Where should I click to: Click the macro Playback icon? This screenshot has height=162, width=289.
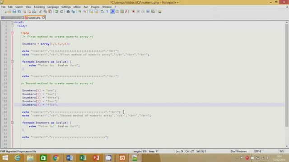tap(143, 12)
